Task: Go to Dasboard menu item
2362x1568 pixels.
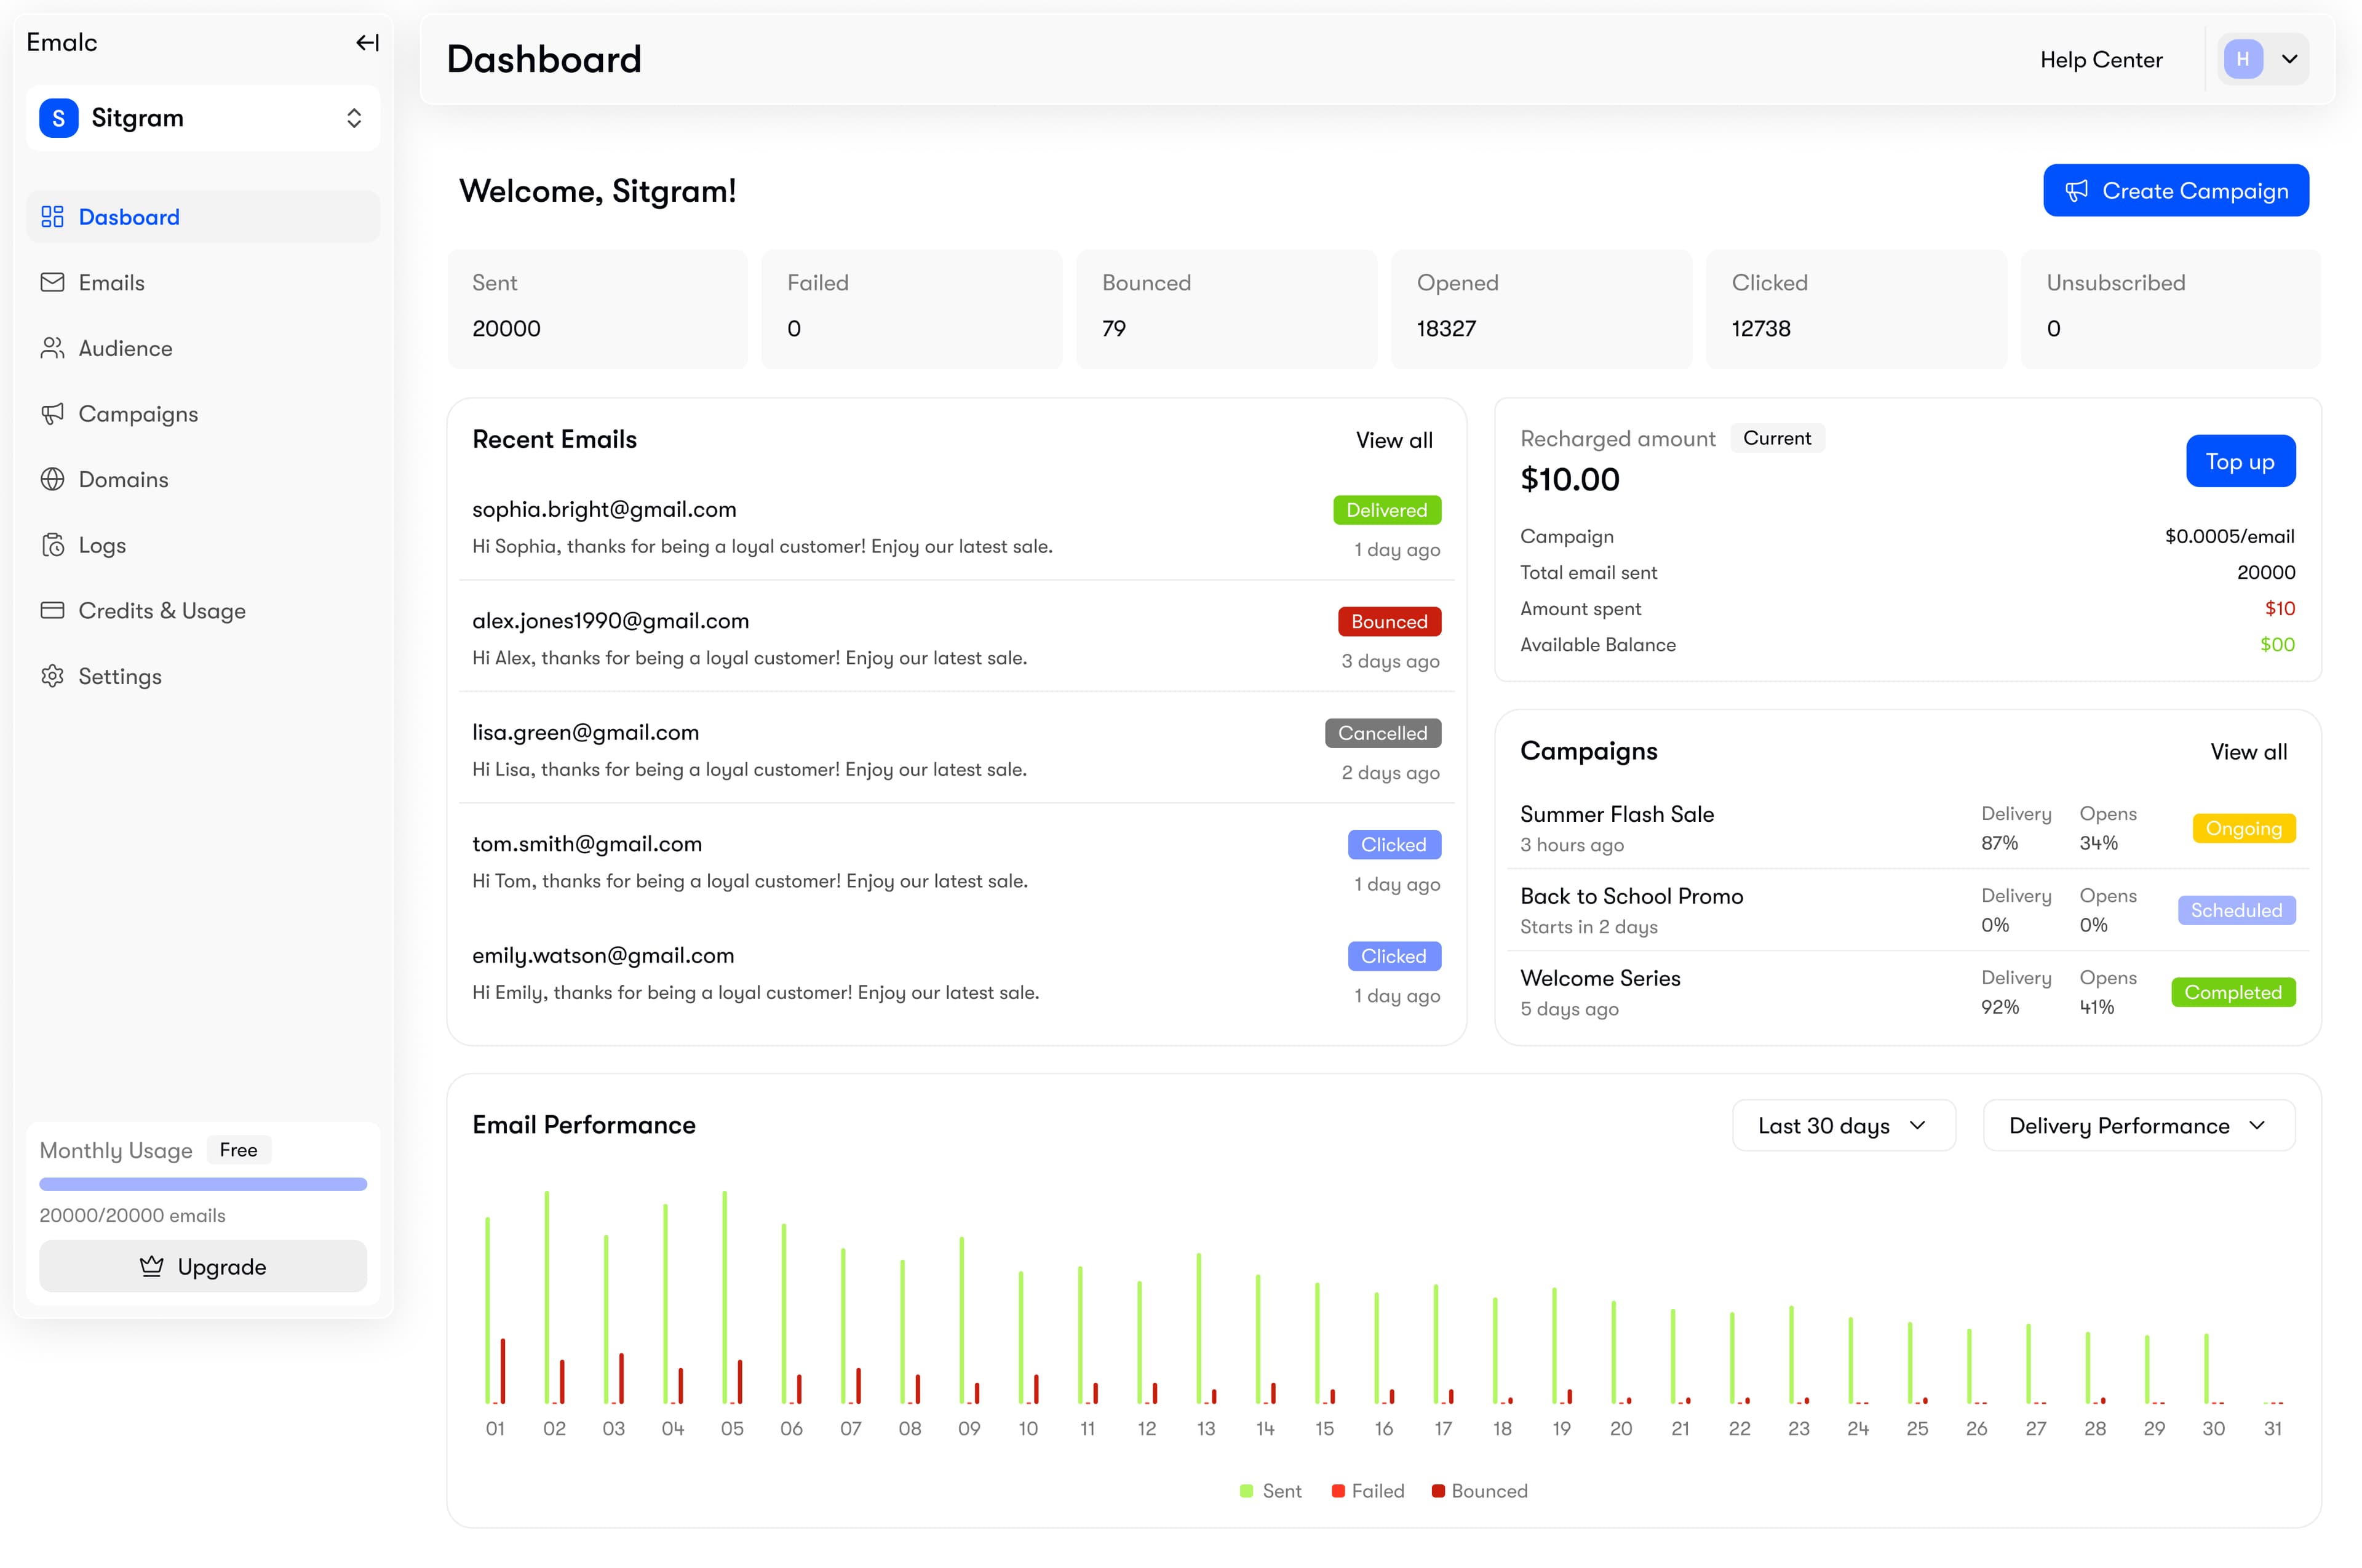Action: pos(203,217)
